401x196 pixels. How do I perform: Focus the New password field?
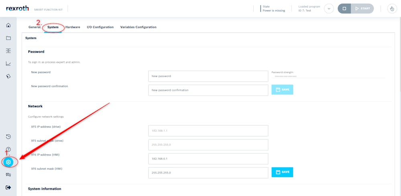click(208, 76)
